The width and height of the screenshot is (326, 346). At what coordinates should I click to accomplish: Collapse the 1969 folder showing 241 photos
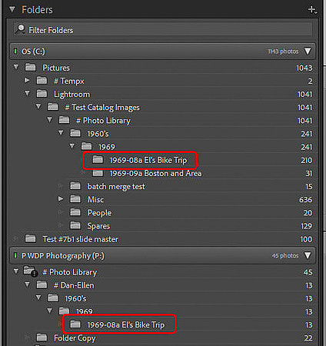72,146
